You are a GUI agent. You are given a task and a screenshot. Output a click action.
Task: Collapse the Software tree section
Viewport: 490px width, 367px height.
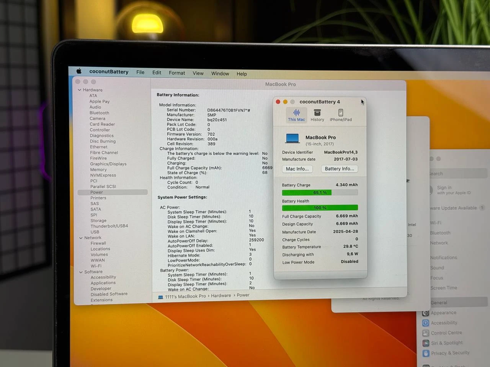81,272
